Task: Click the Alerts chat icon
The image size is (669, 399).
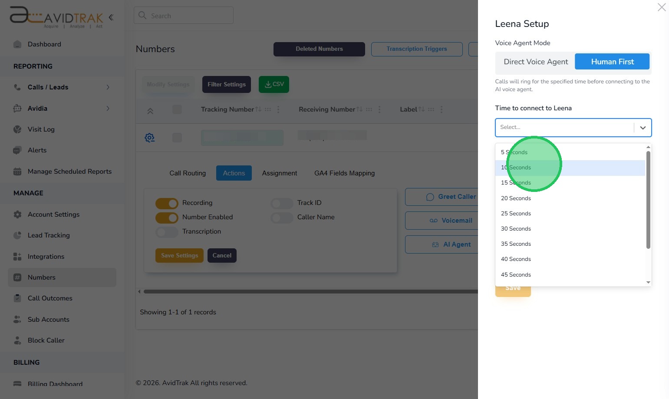Action: [17, 150]
